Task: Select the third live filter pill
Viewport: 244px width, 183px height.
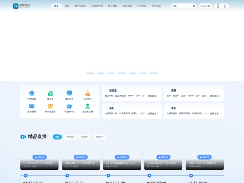Action: pyautogui.click(x=85, y=137)
